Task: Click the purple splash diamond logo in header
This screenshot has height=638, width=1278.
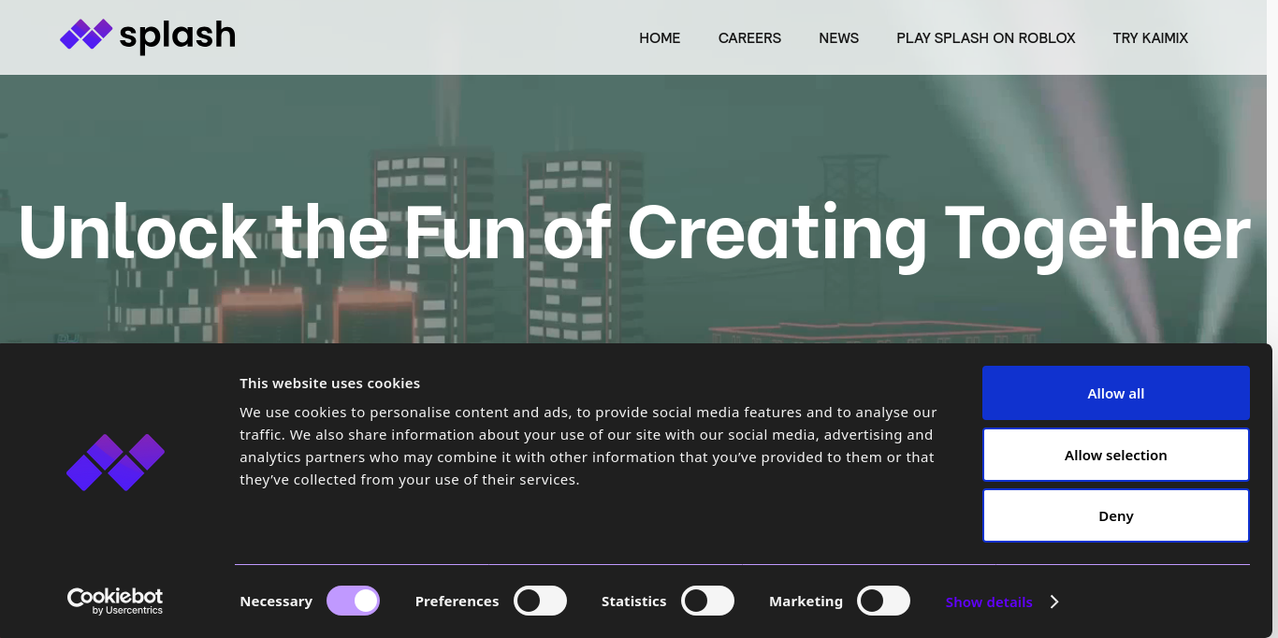Action: click(86, 35)
